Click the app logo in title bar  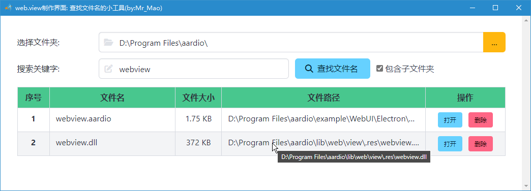pos(8,8)
